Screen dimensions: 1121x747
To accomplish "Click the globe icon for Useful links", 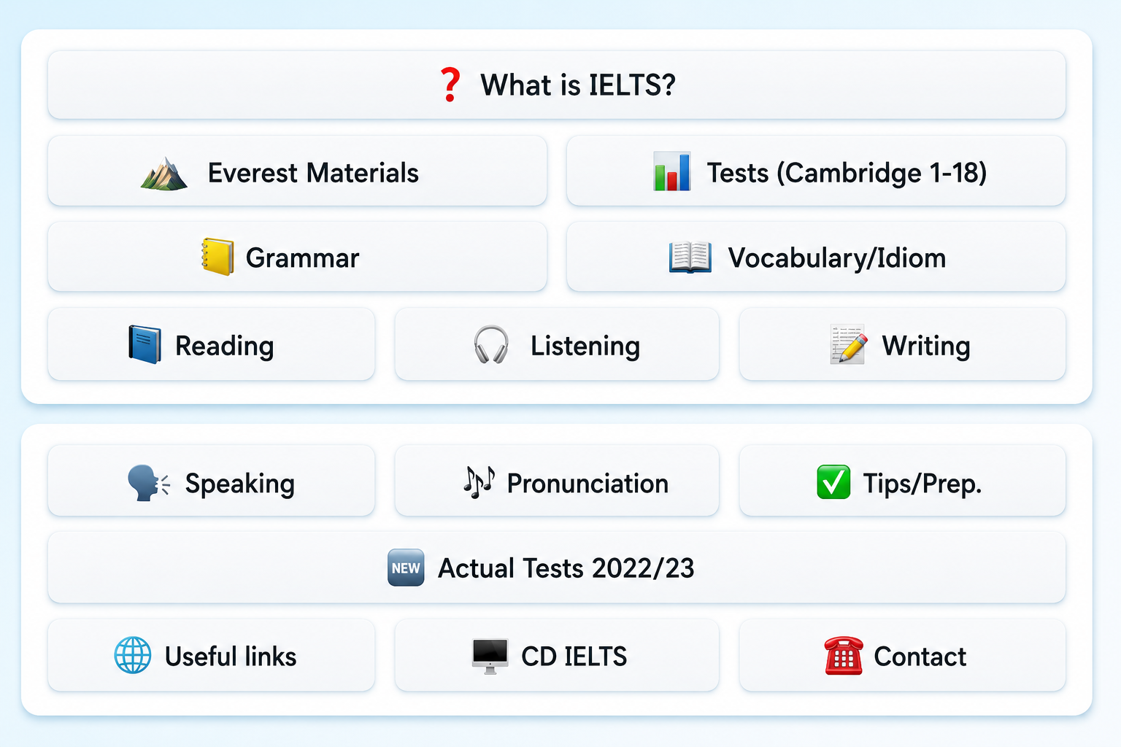I will point(133,655).
